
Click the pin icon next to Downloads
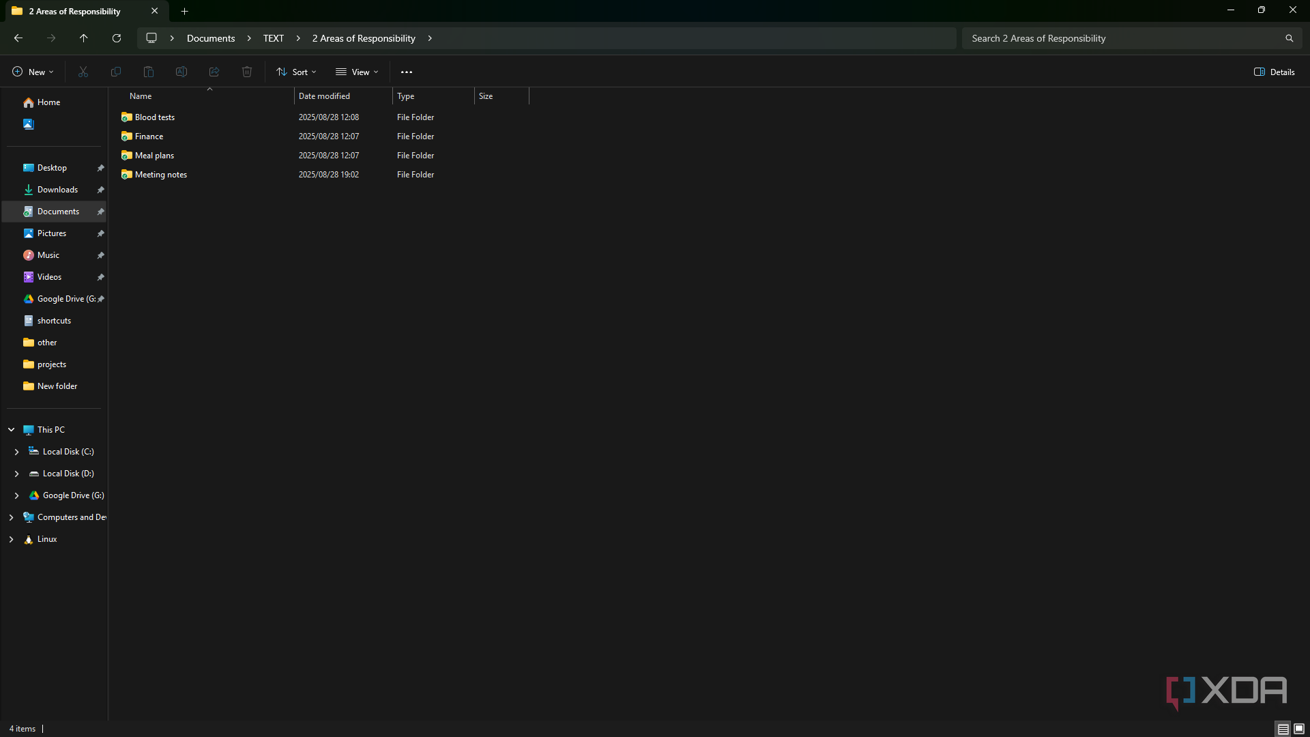tap(101, 190)
